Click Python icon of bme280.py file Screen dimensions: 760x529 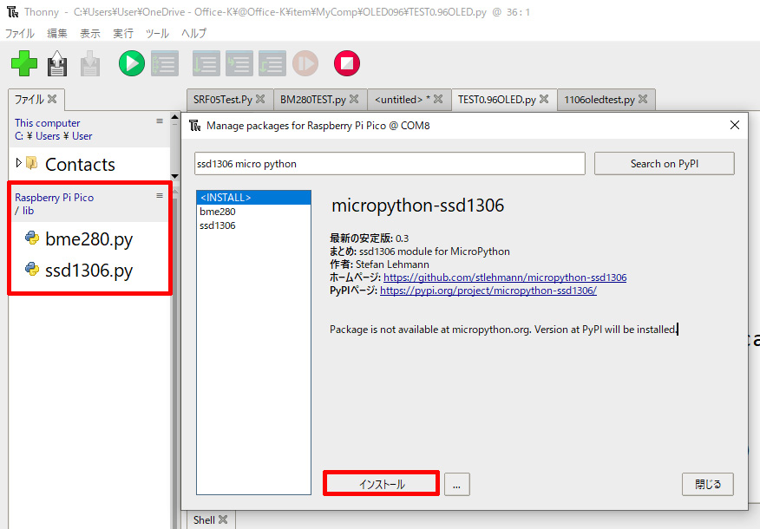pyautogui.click(x=32, y=238)
